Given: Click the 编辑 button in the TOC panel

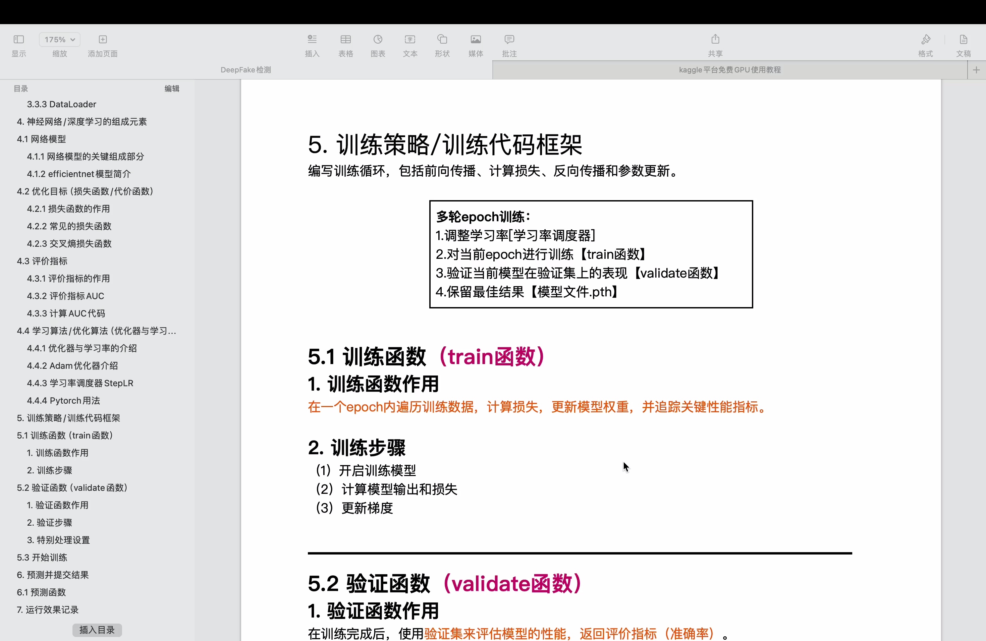Looking at the screenshot, I should (172, 88).
